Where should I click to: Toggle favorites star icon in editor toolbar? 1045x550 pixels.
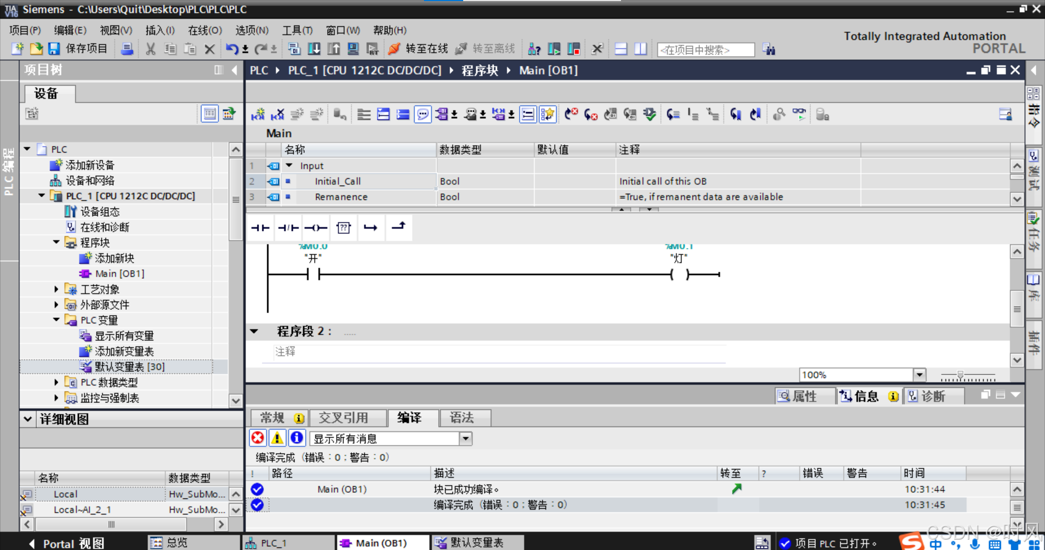pos(548,114)
